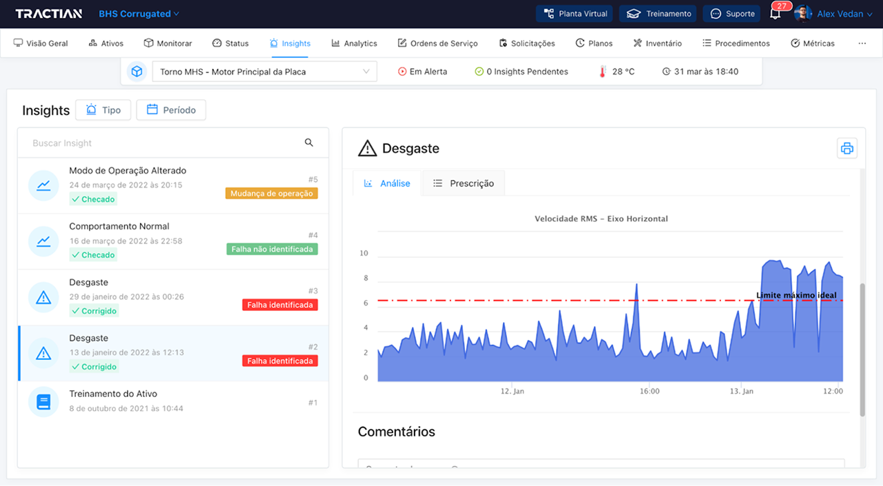Click inside the Buscar Insight search field
Screen dimensions: 883x486
coord(138,142)
